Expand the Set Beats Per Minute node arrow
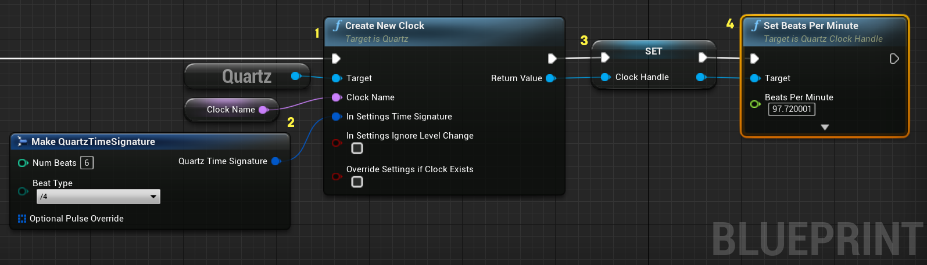This screenshot has width=927, height=265. point(825,127)
